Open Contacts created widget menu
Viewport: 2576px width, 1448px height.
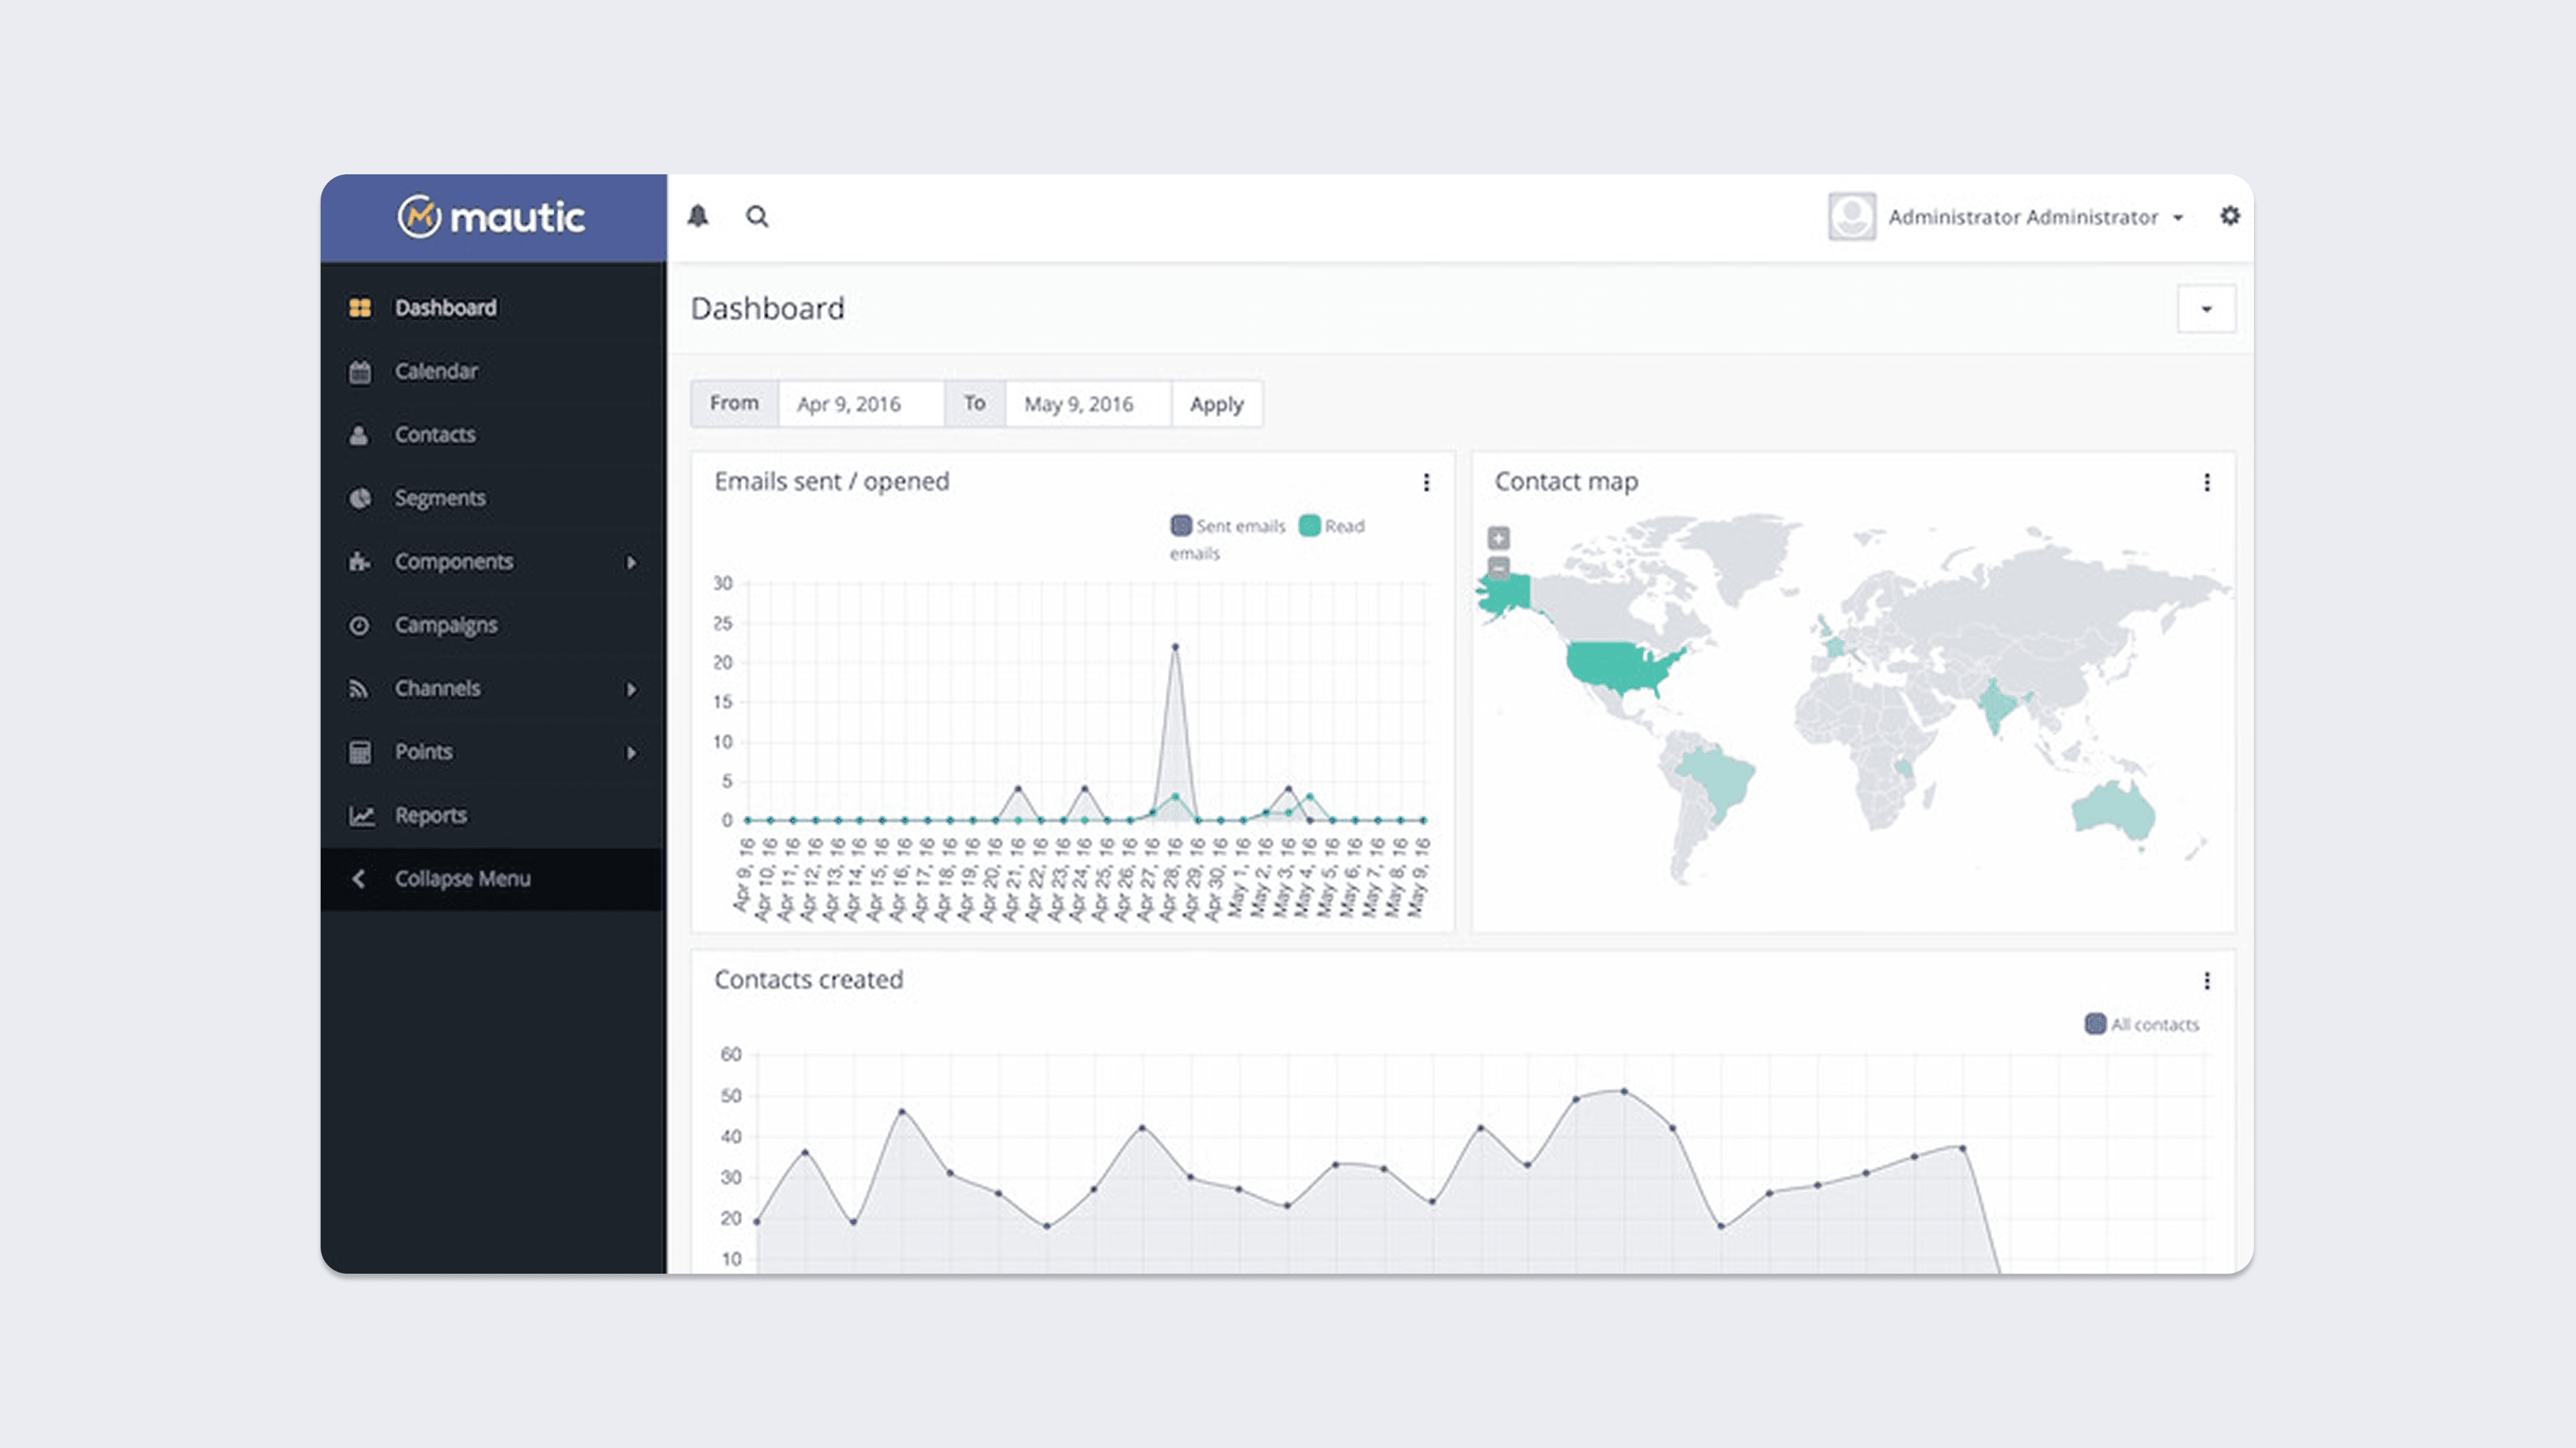2207,980
